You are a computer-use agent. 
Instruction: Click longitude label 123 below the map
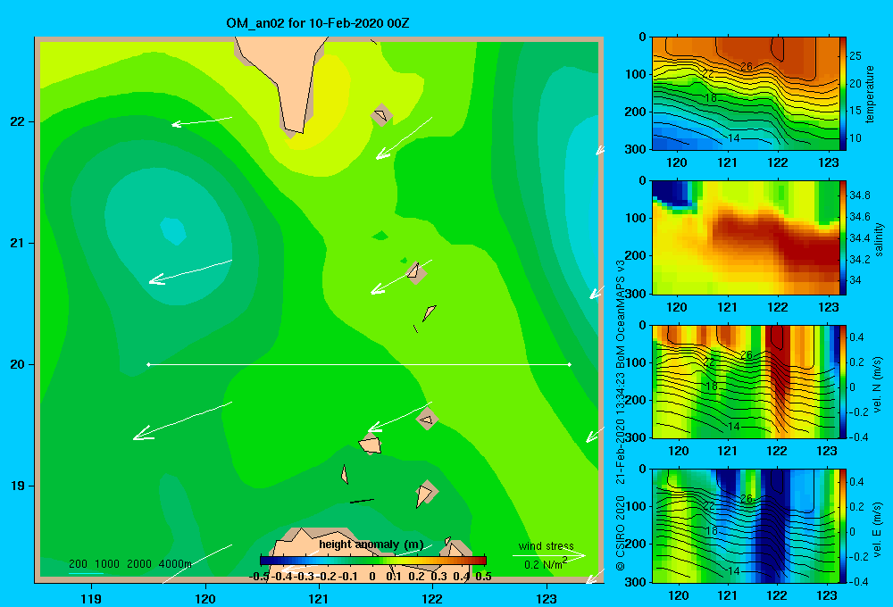pos(547,598)
